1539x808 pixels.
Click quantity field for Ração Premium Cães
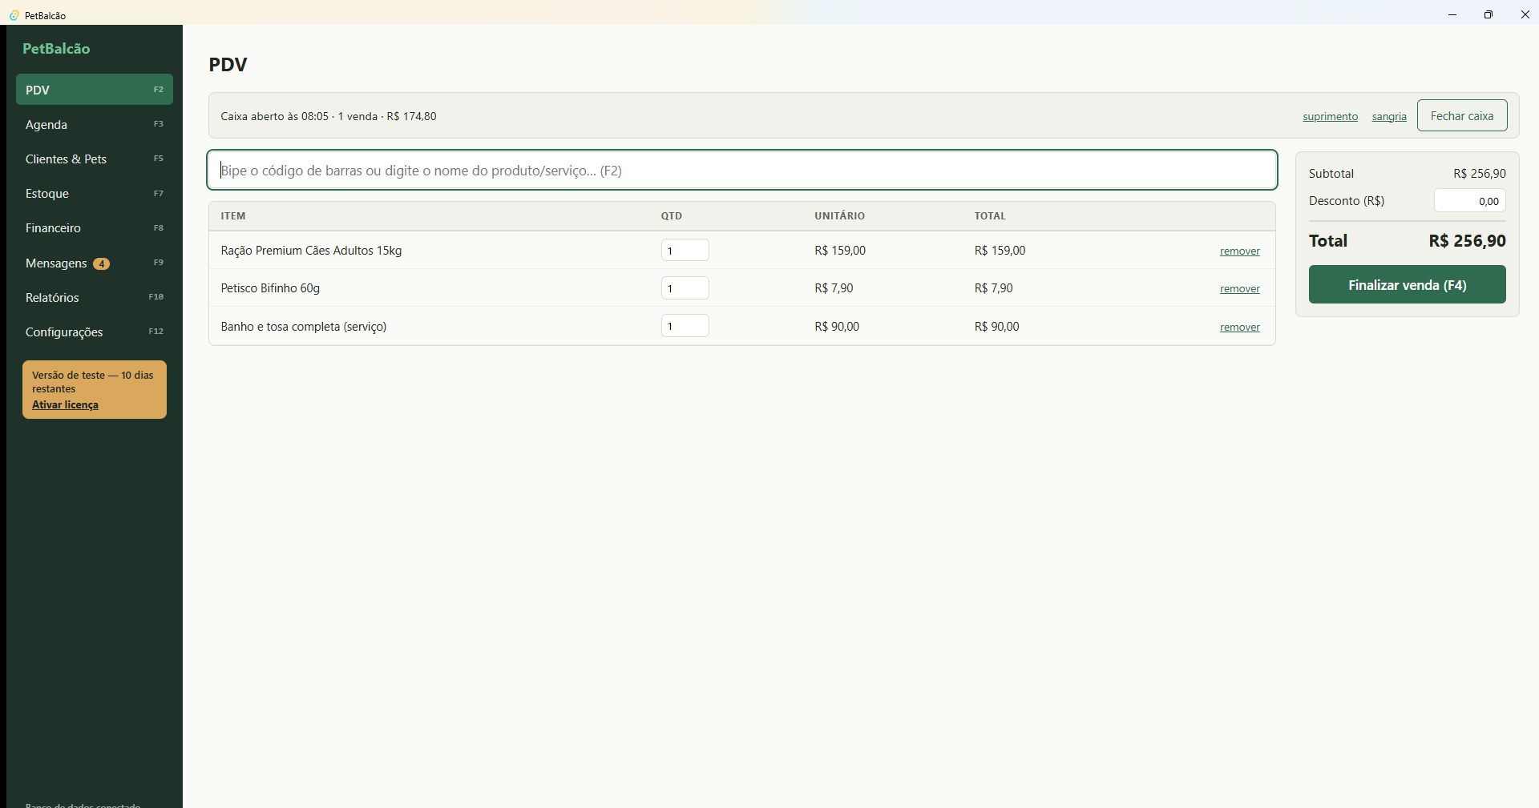[x=685, y=250]
